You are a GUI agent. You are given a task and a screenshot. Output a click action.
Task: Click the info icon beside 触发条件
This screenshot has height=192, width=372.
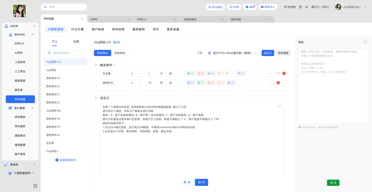pos(114,65)
